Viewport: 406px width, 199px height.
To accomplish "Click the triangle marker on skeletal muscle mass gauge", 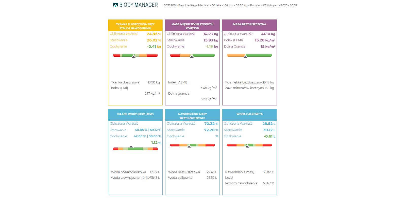I will (192, 57).
